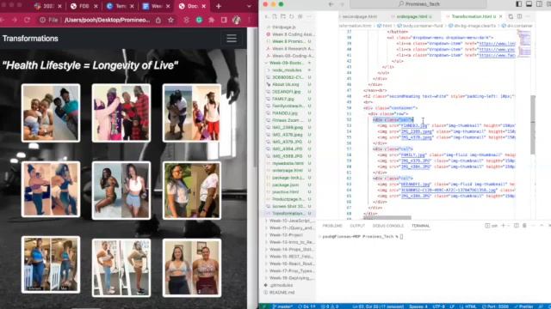This screenshot has width=551, height=309.
Task: Expand the Week-14-Props folder
Action: (288, 249)
